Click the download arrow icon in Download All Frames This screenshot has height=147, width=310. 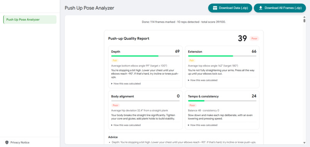(x=261, y=8)
